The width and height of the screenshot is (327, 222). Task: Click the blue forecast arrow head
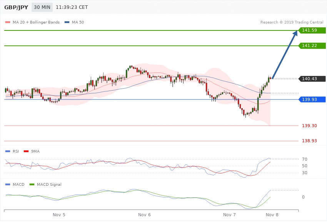(x=295, y=34)
